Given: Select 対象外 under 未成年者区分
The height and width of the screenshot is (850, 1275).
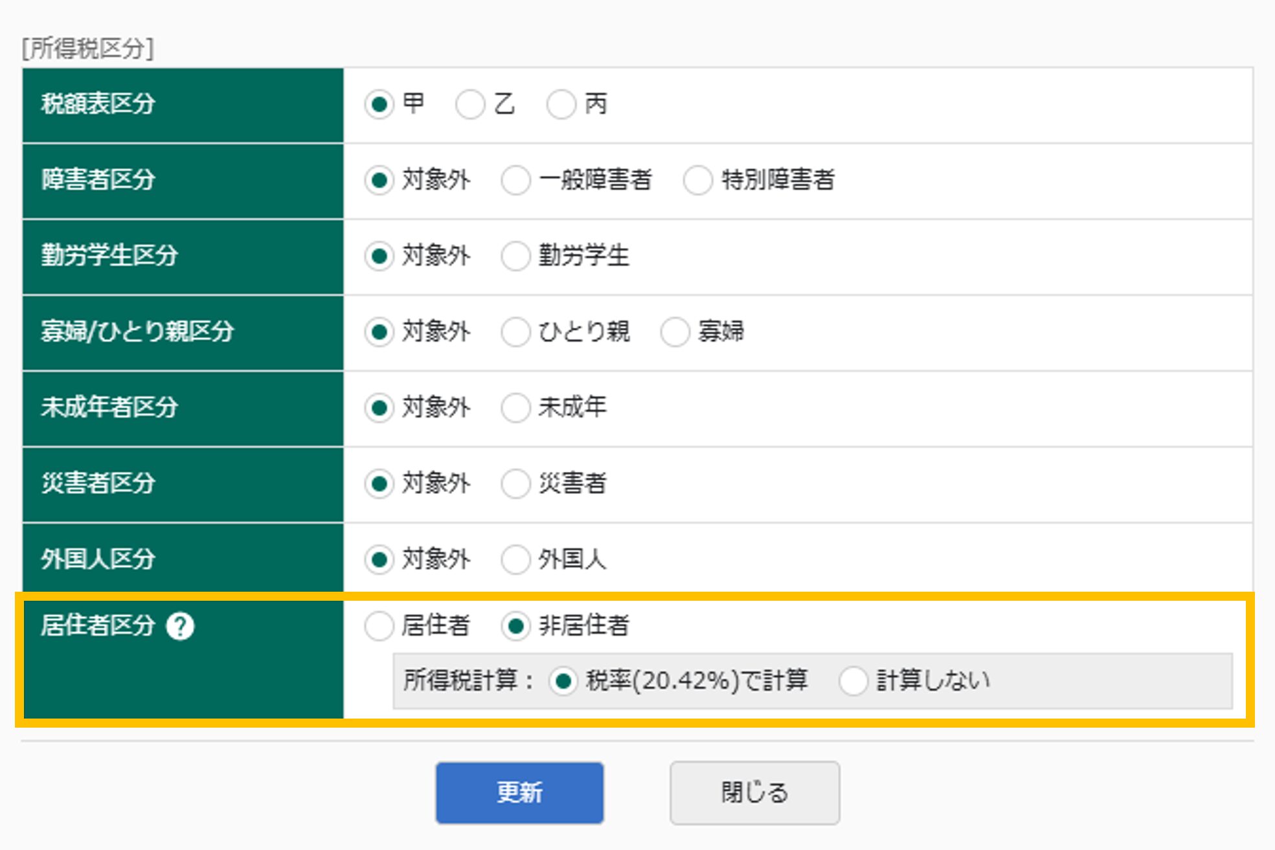Looking at the screenshot, I should (379, 408).
